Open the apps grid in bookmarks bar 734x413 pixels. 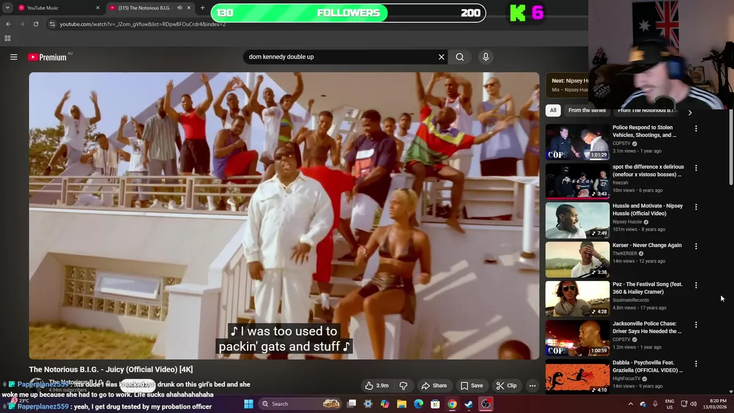click(x=7, y=38)
